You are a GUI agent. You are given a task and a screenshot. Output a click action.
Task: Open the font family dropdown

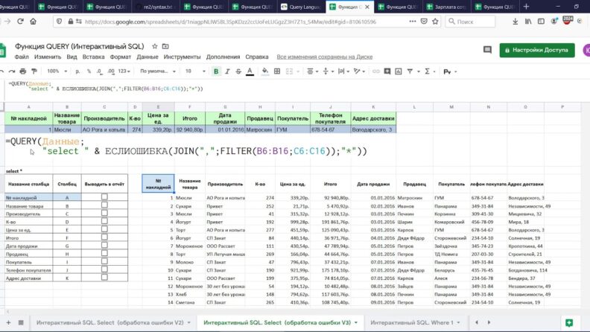click(x=158, y=71)
